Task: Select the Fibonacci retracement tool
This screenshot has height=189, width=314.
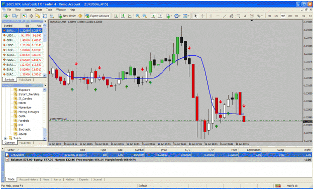Action: (x=238, y=16)
